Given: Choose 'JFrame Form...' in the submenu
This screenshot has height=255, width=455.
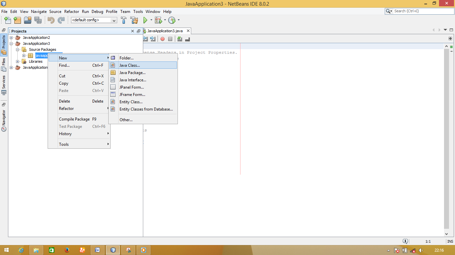Looking at the screenshot, I should [x=132, y=94].
